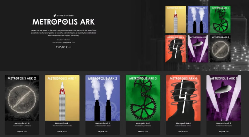
Task: Select the large Metropolis Ark 2 cover image
Action: click(103, 98)
